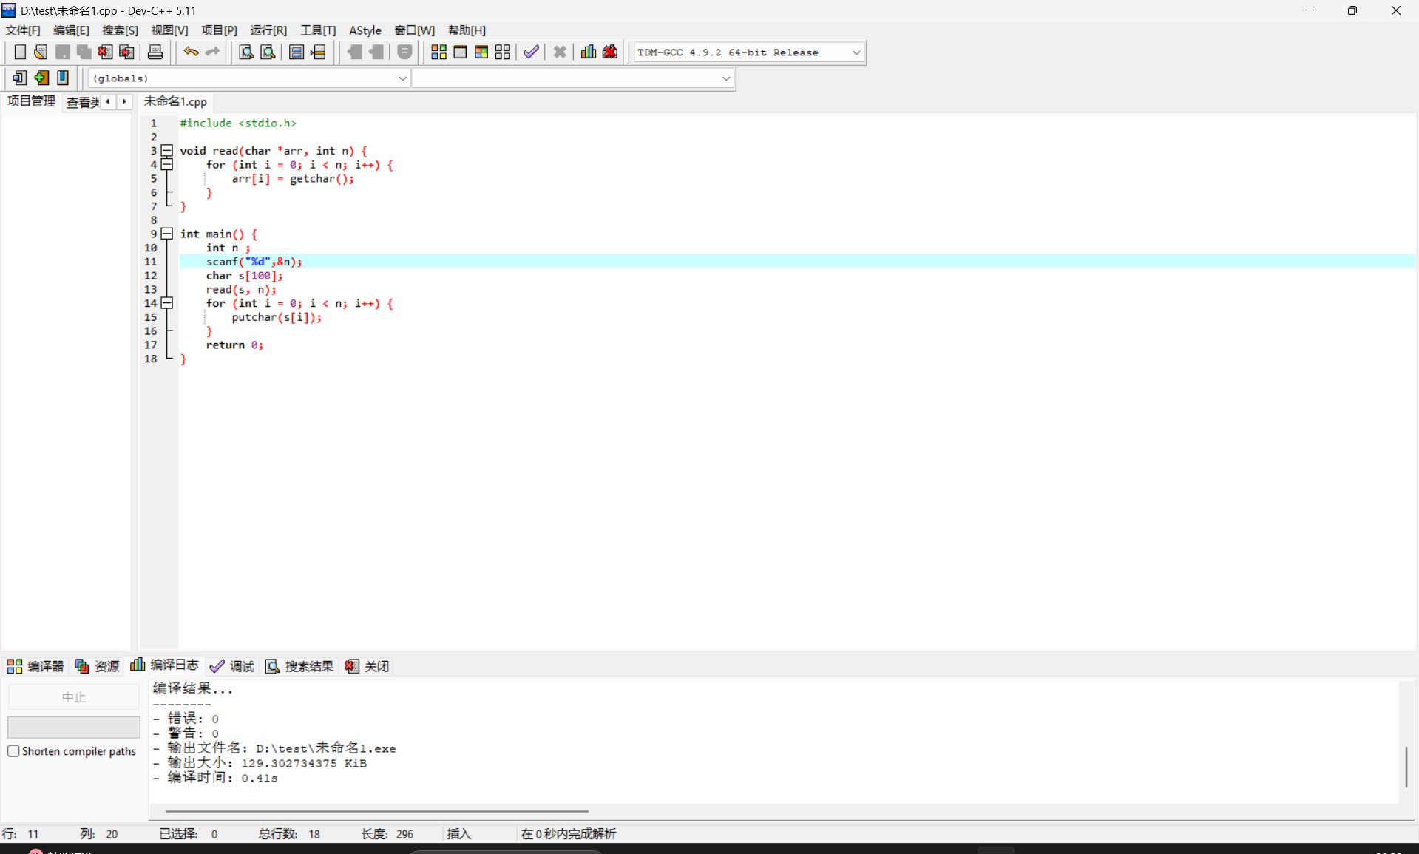Click the New source file icon
This screenshot has width=1419, height=854.
20,52
